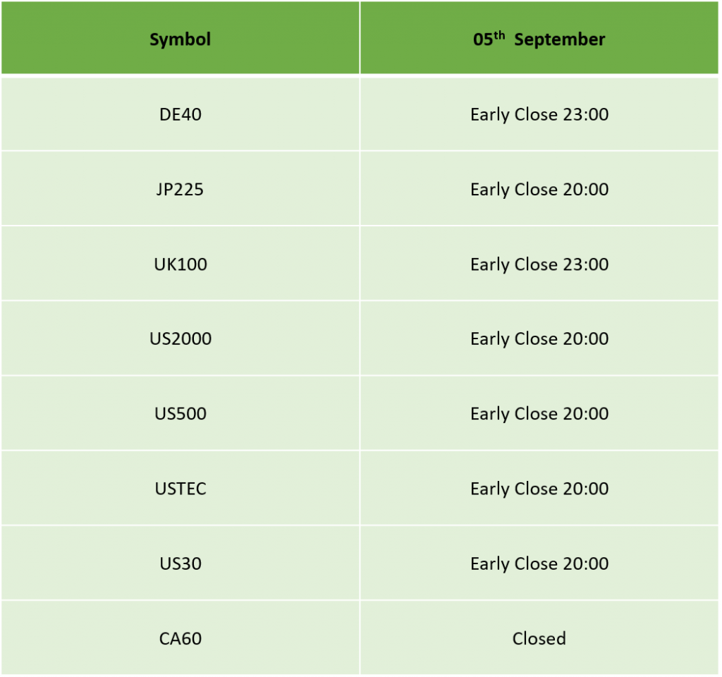This screenshot has height=677, width=722.
Task: Select USTEC's Early Close 20:00 cell
Action: 539,489
